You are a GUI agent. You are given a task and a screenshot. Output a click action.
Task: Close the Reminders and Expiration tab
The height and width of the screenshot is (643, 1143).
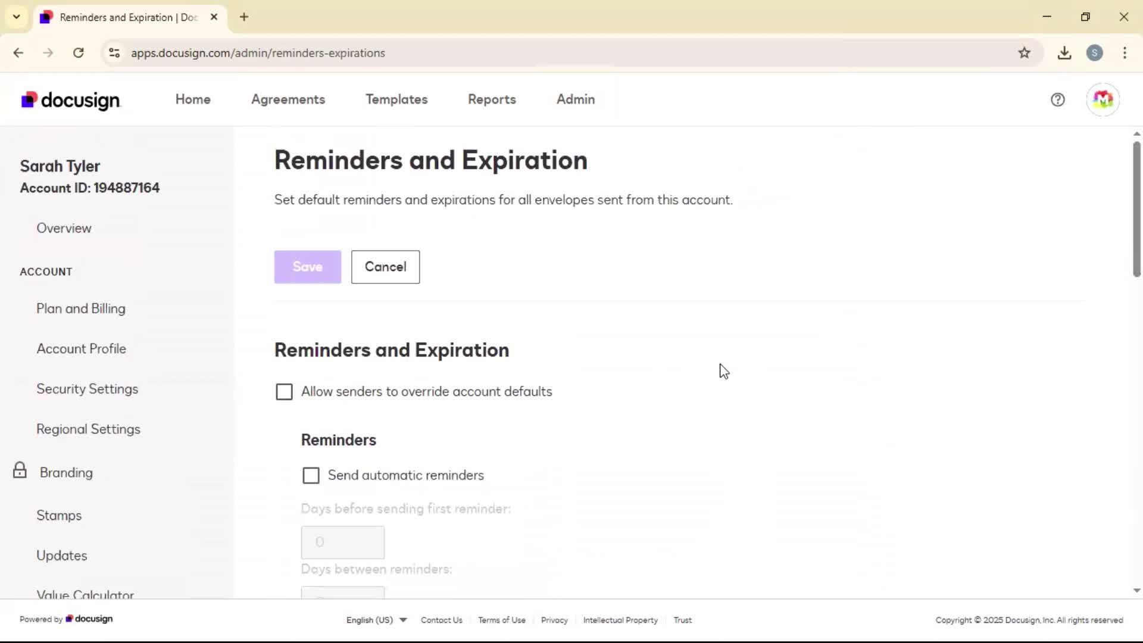click(214, 17)
